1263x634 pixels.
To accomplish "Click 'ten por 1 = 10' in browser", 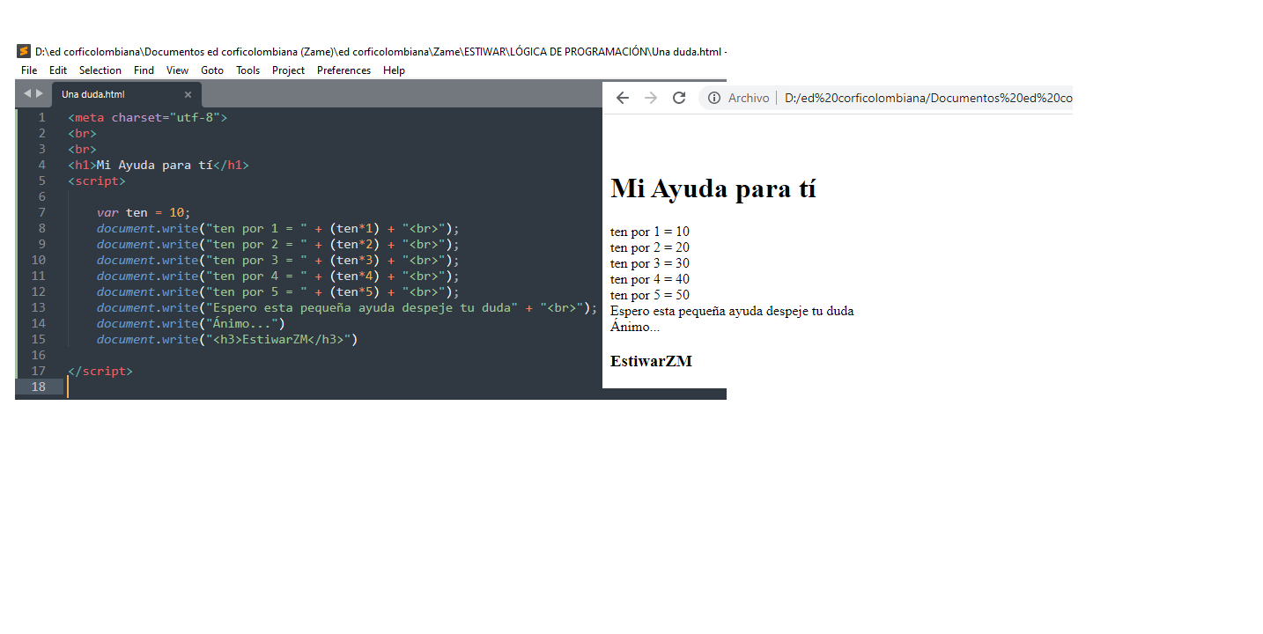I will [650, 232].
